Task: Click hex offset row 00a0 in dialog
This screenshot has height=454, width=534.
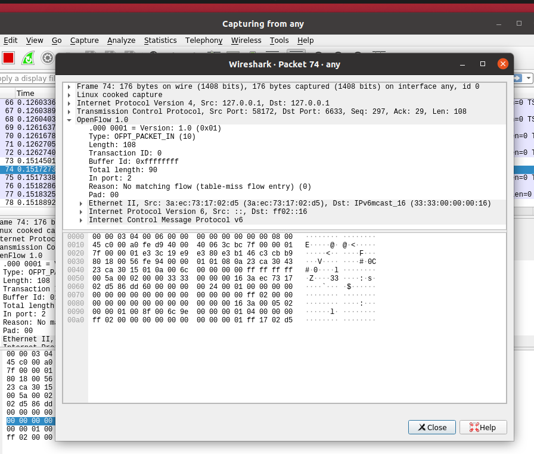Action: tap(76, 320)
